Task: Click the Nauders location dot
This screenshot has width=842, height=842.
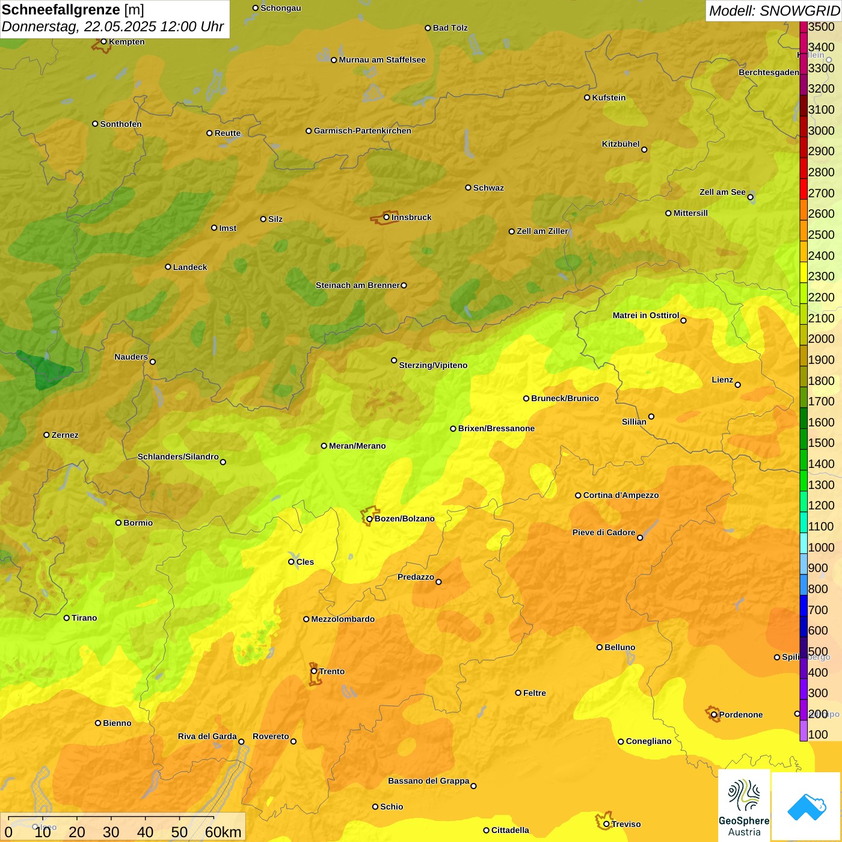Action: click(x=153, y=361)
